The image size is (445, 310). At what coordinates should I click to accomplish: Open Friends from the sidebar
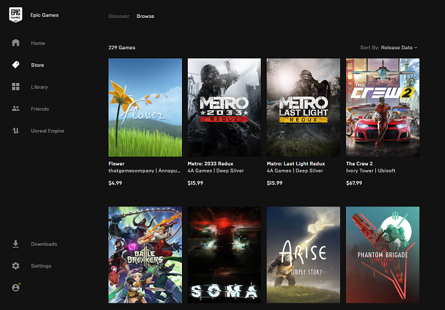tap(40, 109)
